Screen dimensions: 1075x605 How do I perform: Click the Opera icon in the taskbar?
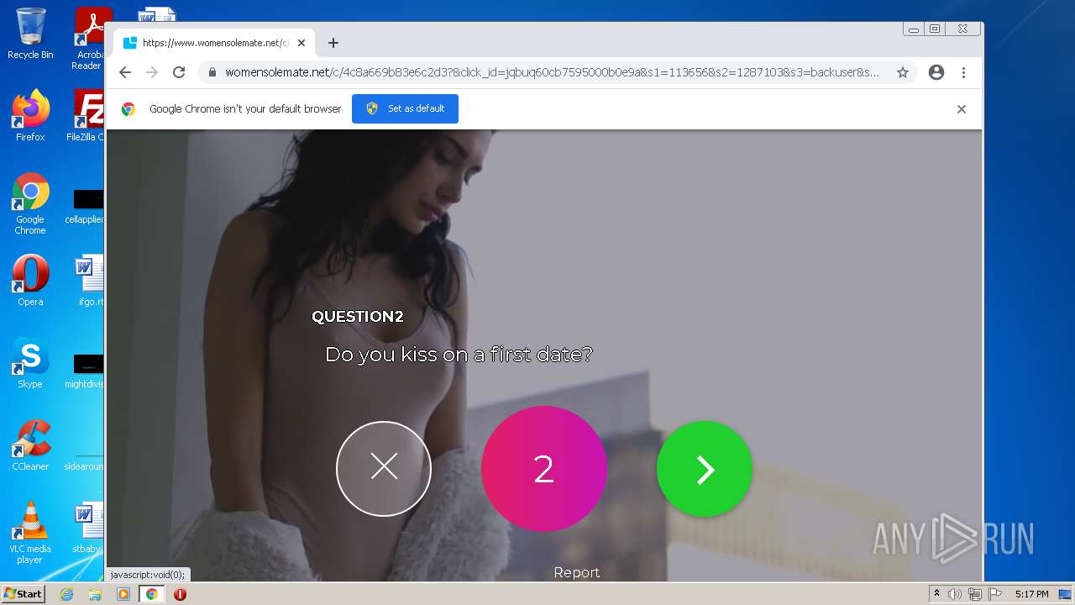click(x=180, y=594)
